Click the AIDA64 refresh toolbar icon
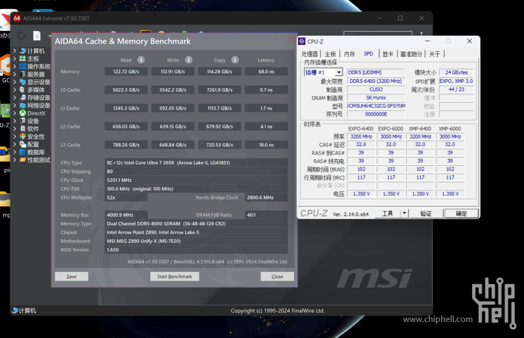 pos(21,36)
